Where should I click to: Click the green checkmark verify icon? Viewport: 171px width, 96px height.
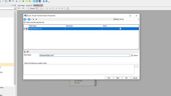20,1
